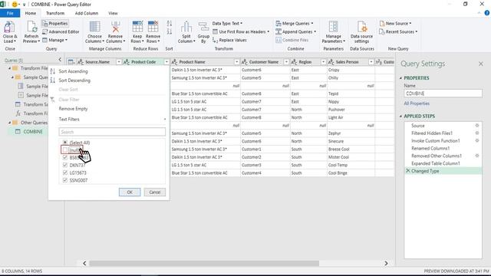Click the Split Column icon
The height and width of the screenshot is (276, 491).
click(186, 28)
